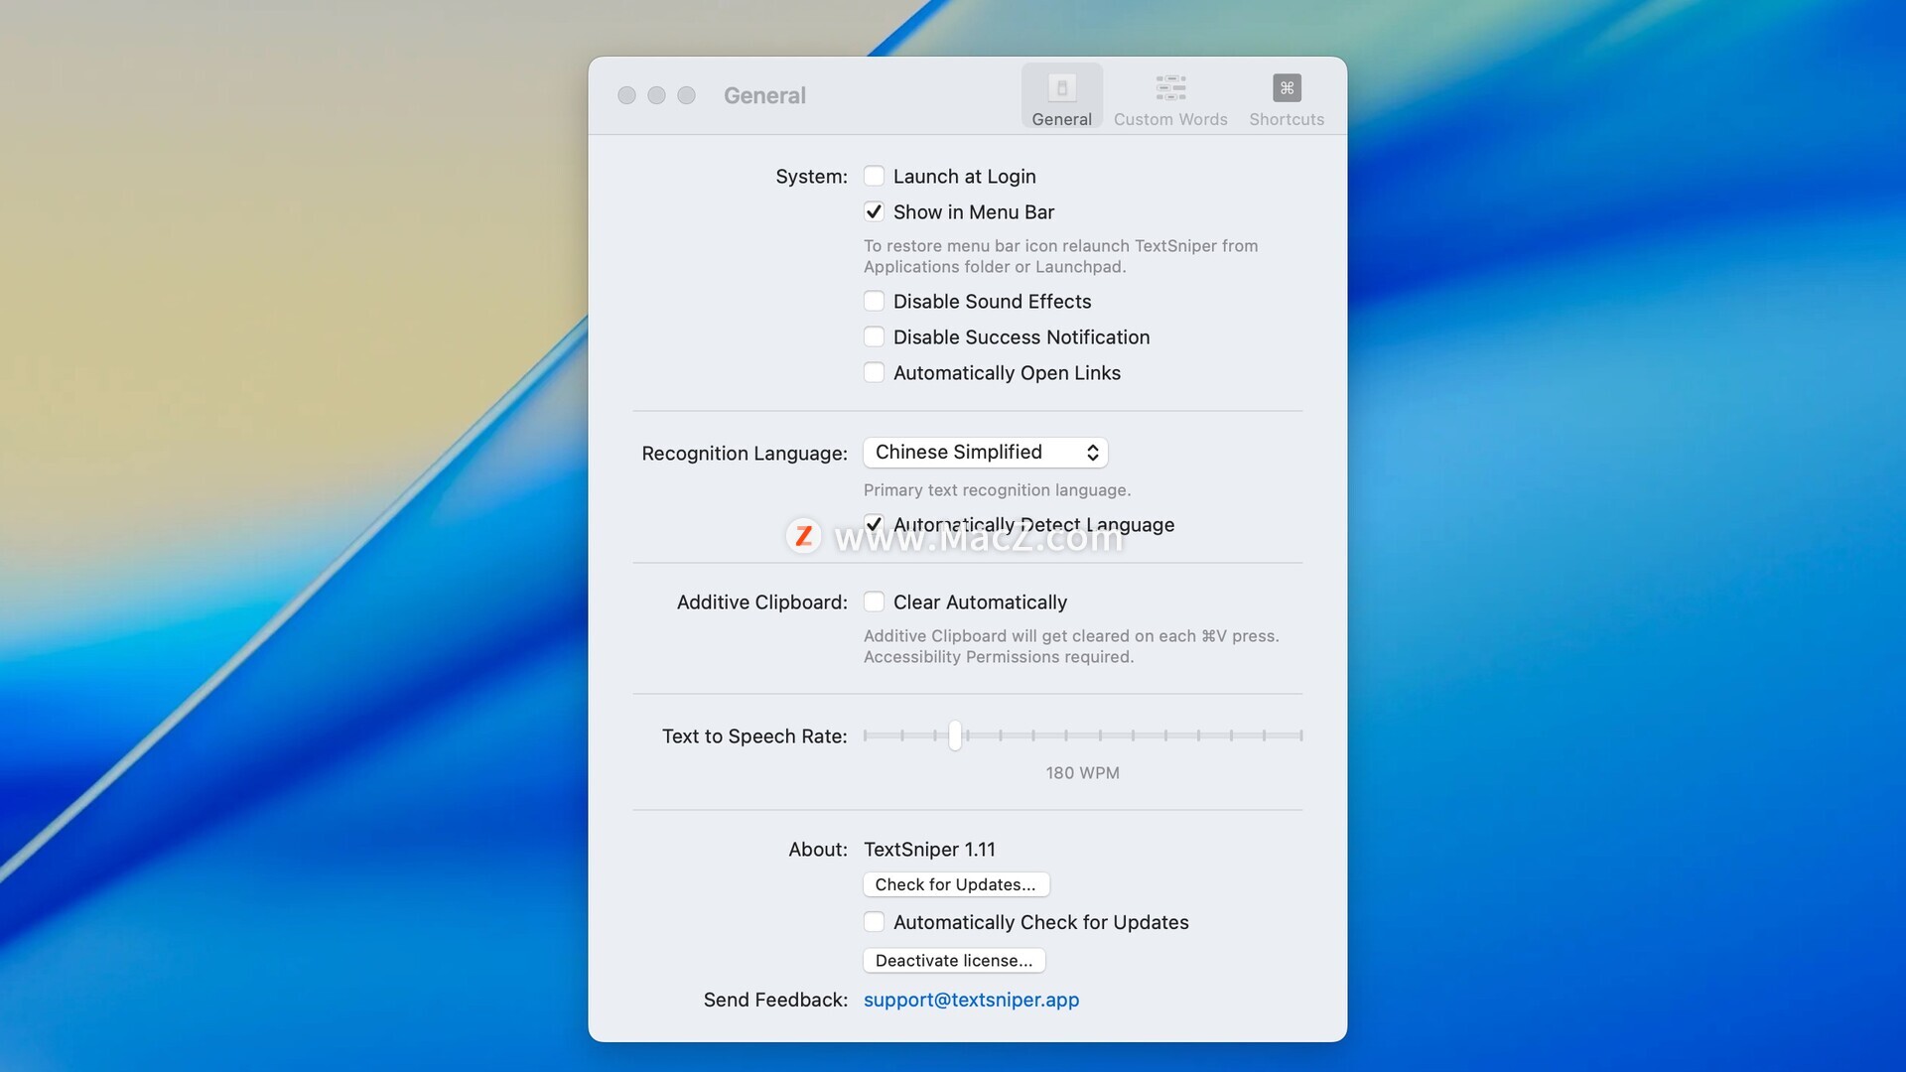Enable Launch at Login checkbox

tap(874, 176)
